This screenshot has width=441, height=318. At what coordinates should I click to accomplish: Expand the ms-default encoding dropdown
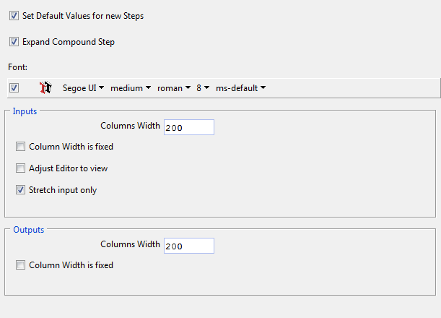tap(241, 88)
